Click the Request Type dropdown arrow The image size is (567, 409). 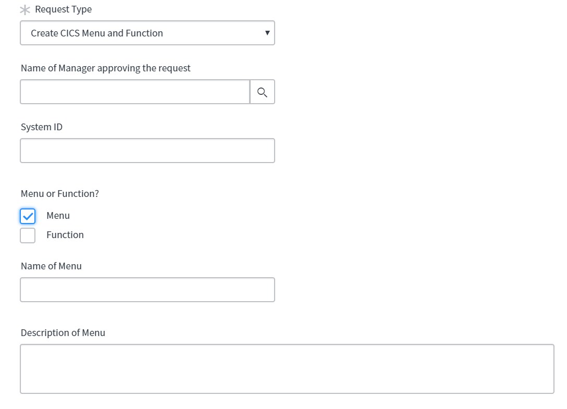tap(267, 33)
